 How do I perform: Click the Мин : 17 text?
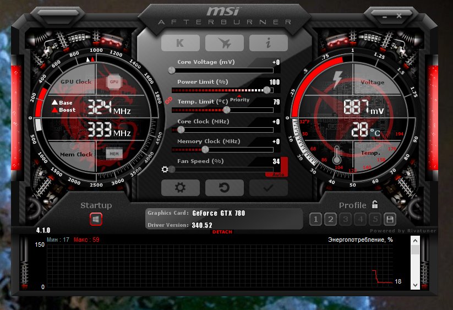pyautogui.click(x=58, y=240)
